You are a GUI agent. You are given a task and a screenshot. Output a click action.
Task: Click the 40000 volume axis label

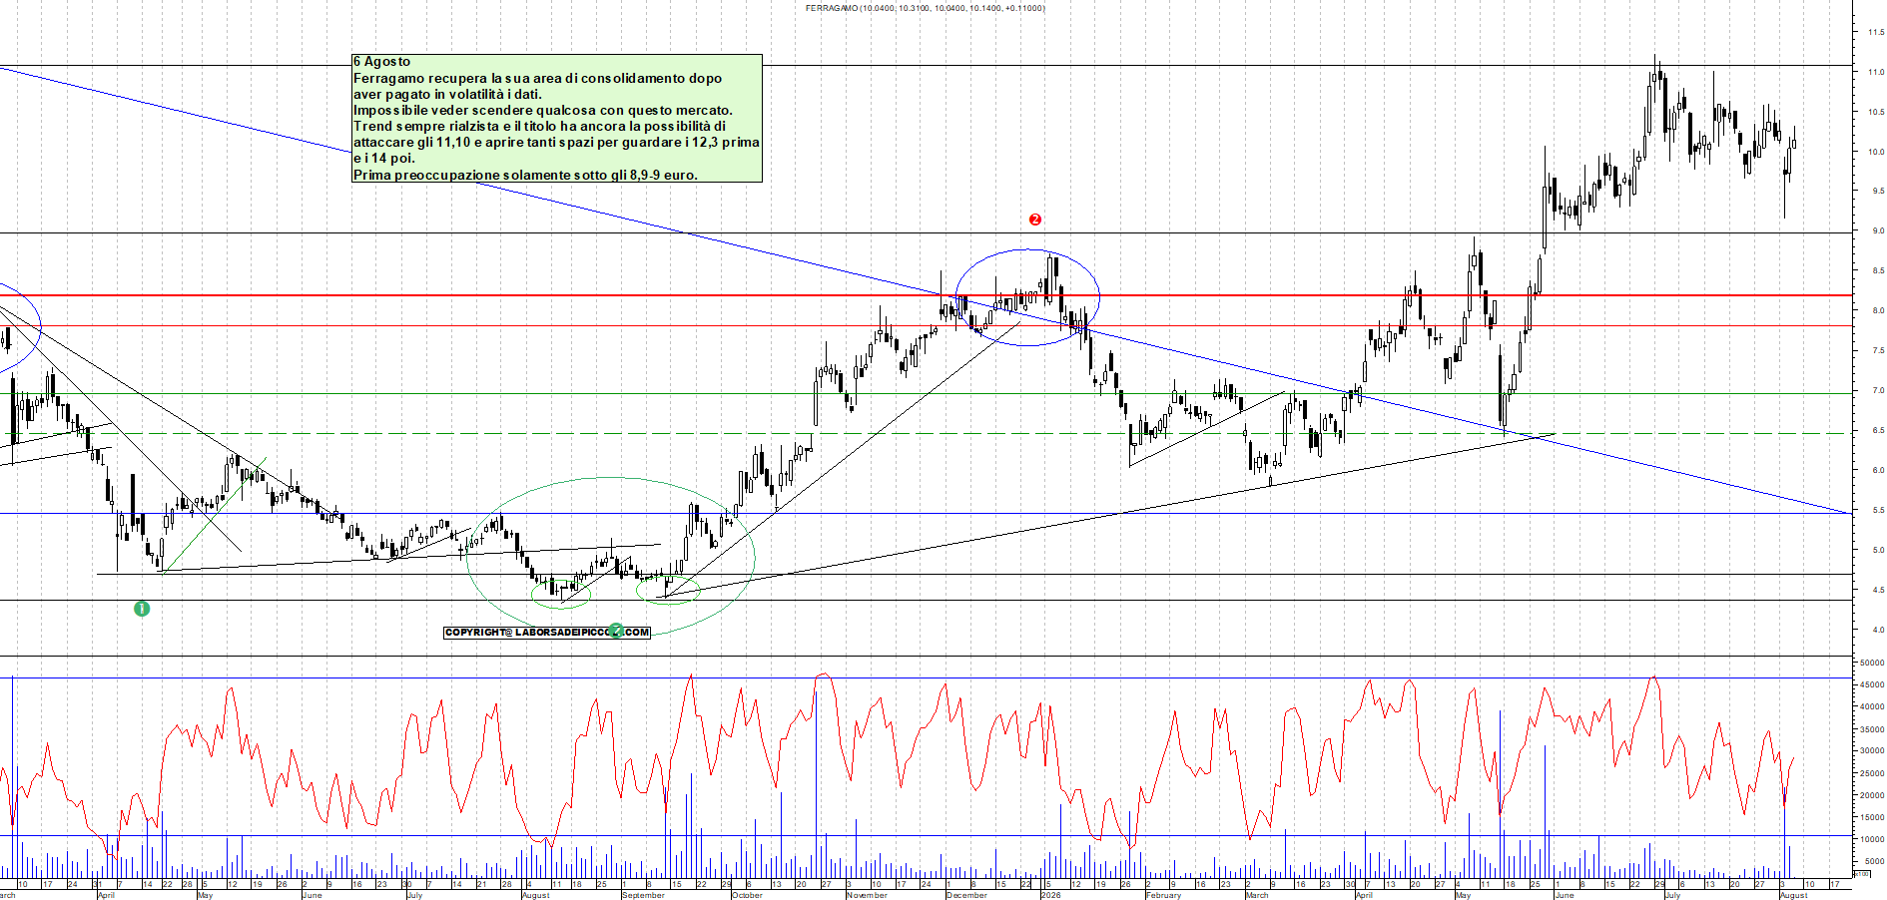[1873, 706]
